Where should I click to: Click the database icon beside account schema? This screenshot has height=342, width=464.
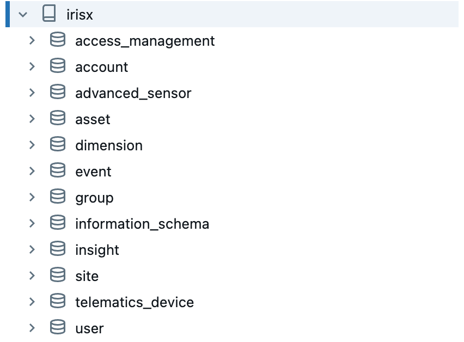[58, 66]
